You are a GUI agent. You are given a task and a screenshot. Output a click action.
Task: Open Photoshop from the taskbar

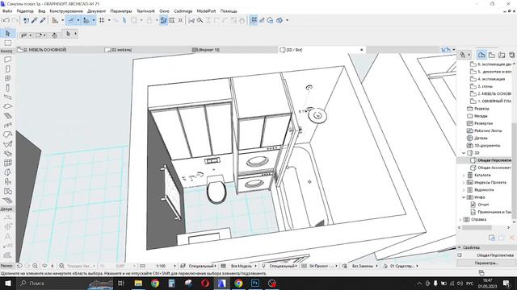pos(255,283)
